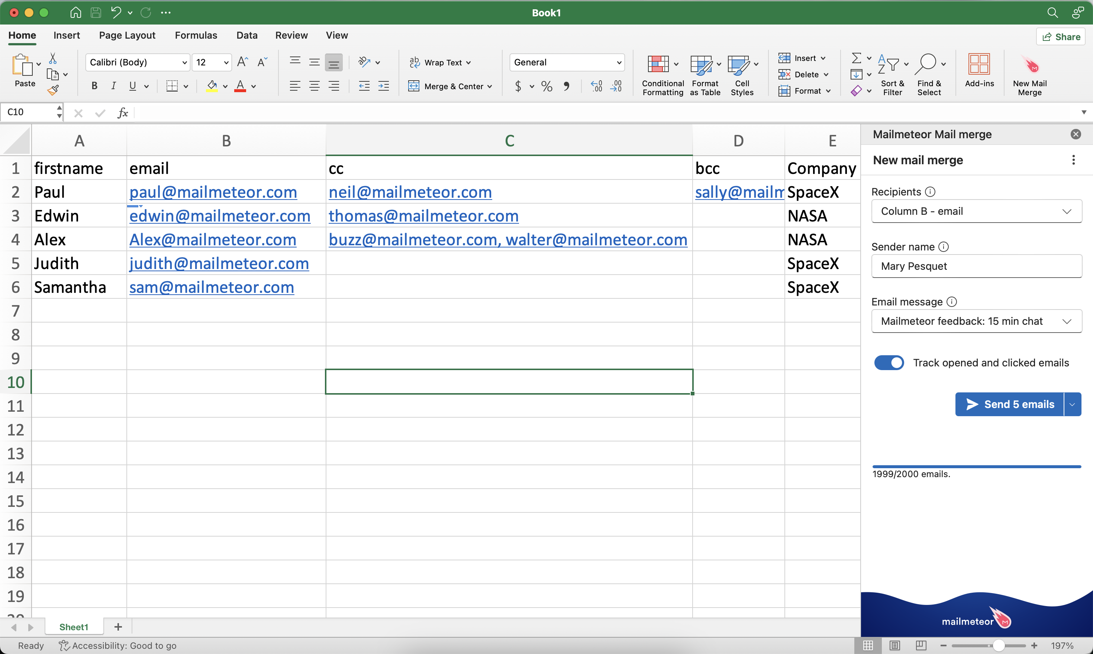Decrease indent of cell contents
The image size is (1093, 654).
pos(364,86)
